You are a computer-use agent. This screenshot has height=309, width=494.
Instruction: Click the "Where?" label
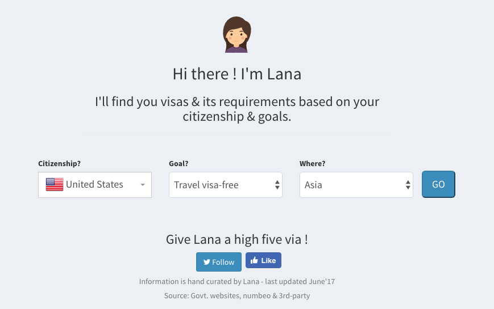click(312, 164)
